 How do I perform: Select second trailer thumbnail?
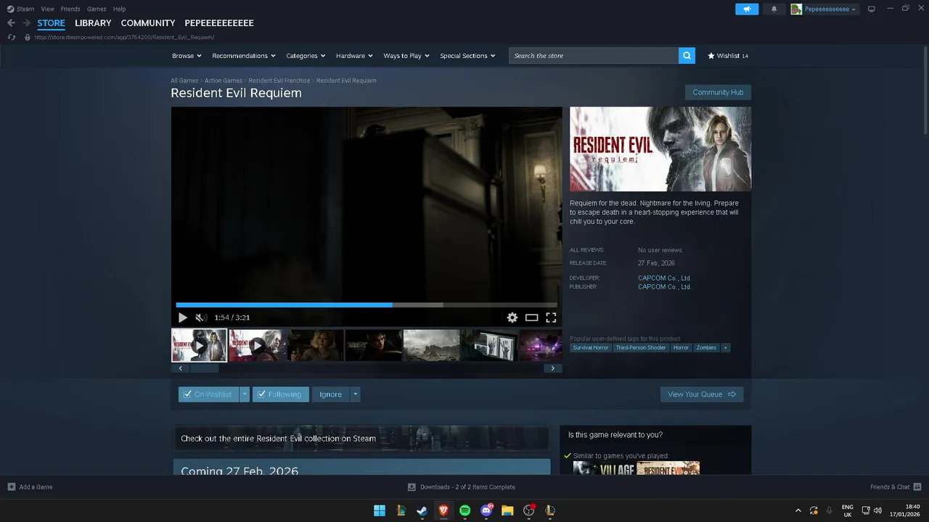click(257, 345)
